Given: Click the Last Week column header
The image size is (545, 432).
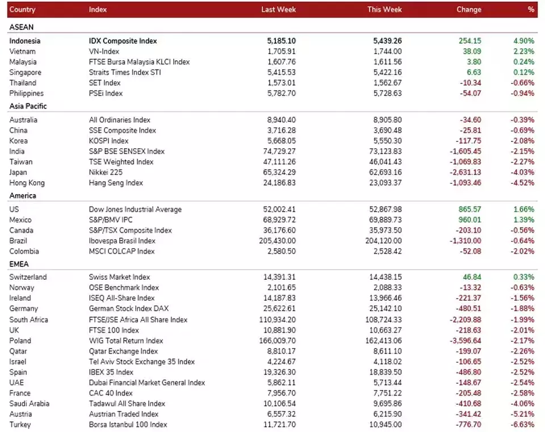Looking at the screenshot, I should click(x=278, y=10).
